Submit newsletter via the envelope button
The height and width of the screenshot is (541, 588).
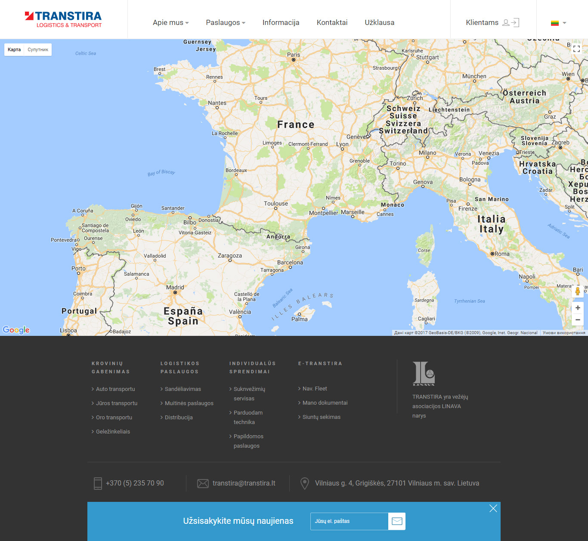click(396, 521)
